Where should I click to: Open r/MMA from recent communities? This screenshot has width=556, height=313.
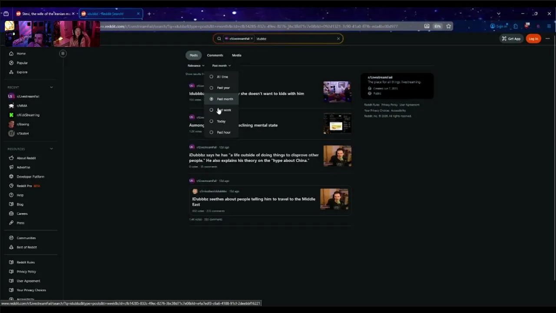[22, 106]
